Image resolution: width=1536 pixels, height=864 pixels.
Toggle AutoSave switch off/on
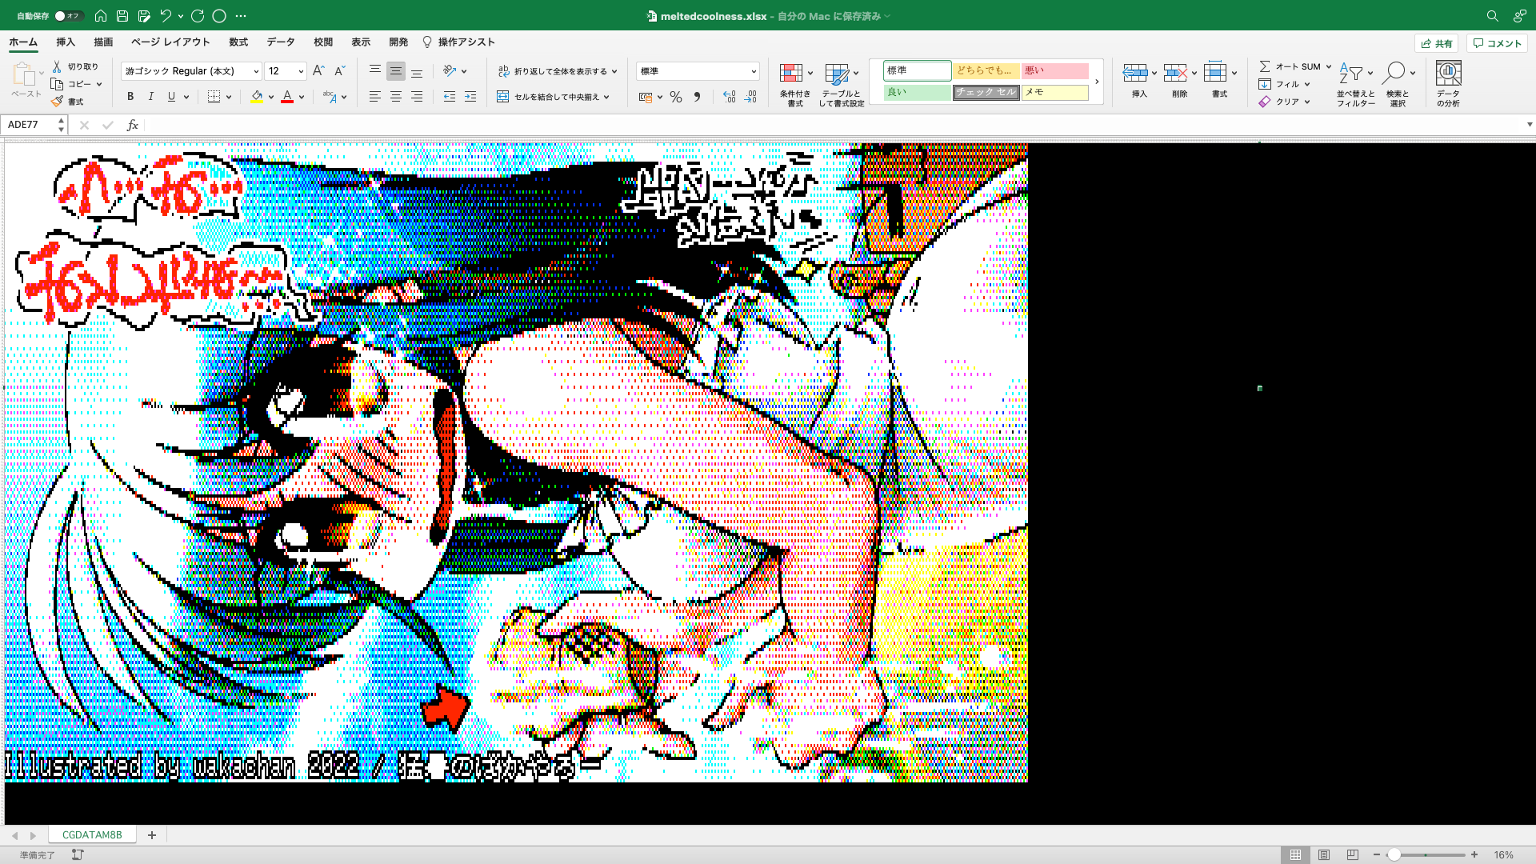(69, 16)
